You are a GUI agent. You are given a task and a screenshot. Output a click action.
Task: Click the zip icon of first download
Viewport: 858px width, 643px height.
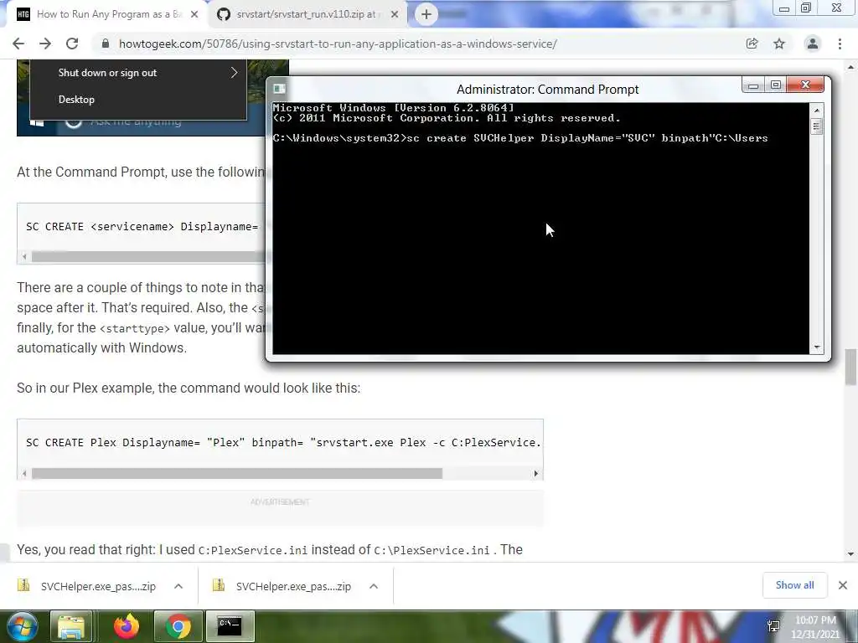coord(23,585)
